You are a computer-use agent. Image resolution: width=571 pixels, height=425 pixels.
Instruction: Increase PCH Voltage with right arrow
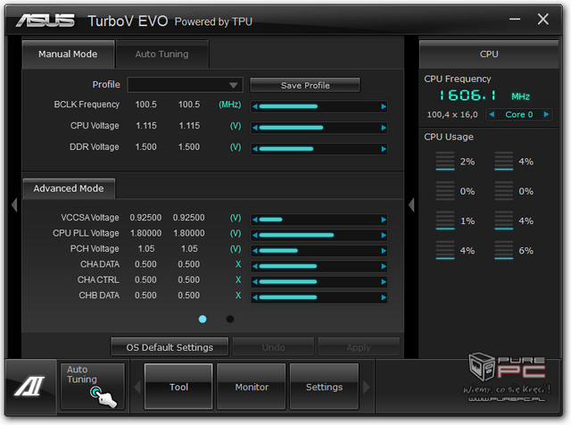(x=384, y=251)
